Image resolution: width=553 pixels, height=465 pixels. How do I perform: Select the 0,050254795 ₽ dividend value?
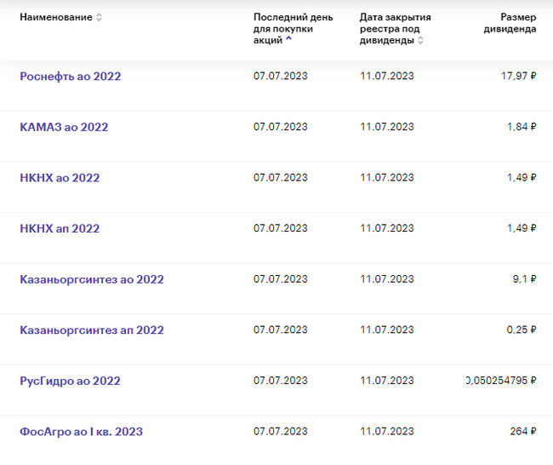click(501, 381)
